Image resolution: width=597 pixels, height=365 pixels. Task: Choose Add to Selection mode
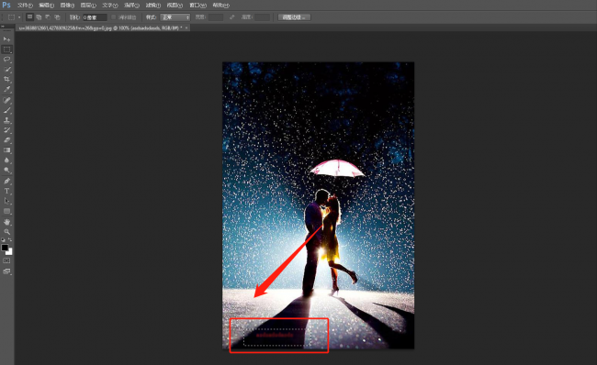tap(39, 17)
